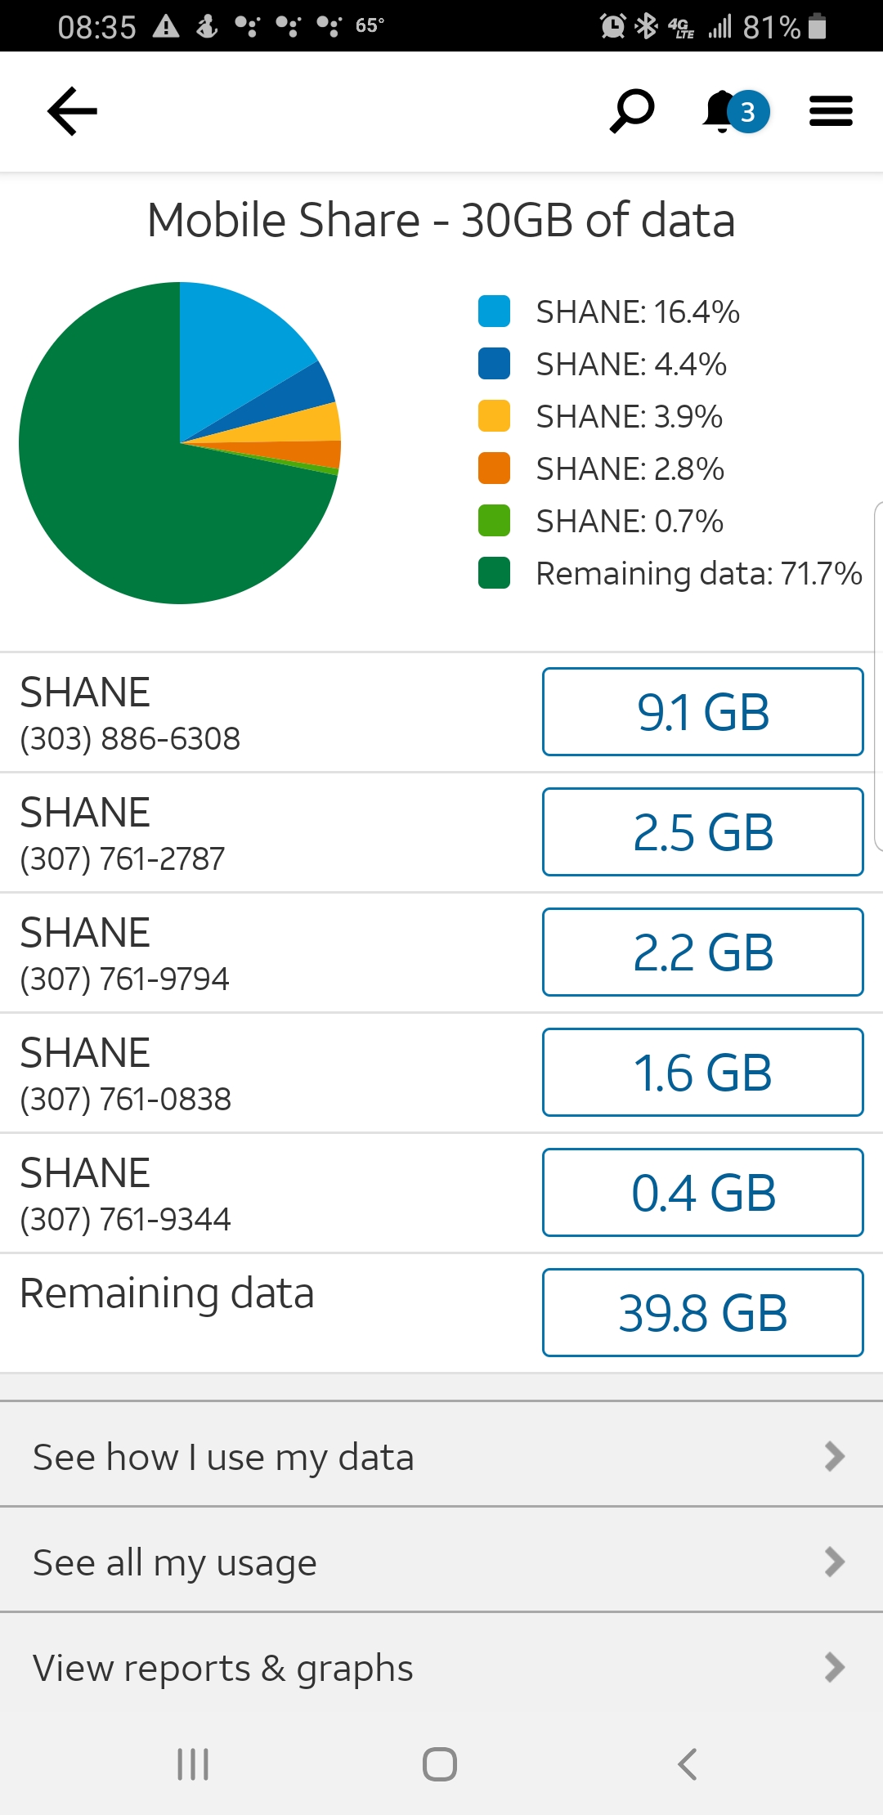Tap the 1.6 GB usage button
The image size is (883, 1815).
pyautogui.click(x=702, y=1073)
